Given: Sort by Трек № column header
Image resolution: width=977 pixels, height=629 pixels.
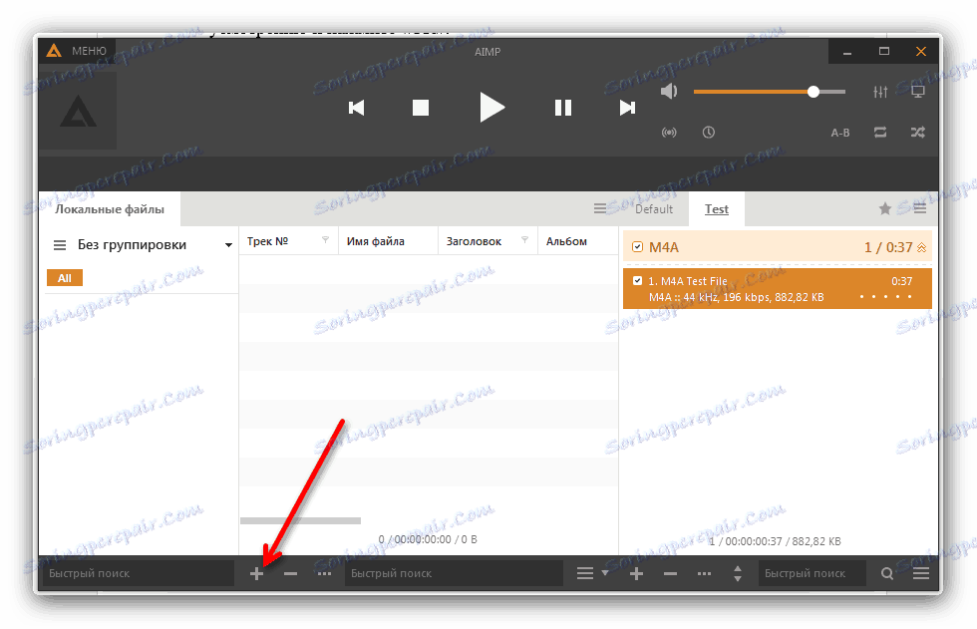Looking at the screenshot, I should pyautogui.click(x=267, y=241).
